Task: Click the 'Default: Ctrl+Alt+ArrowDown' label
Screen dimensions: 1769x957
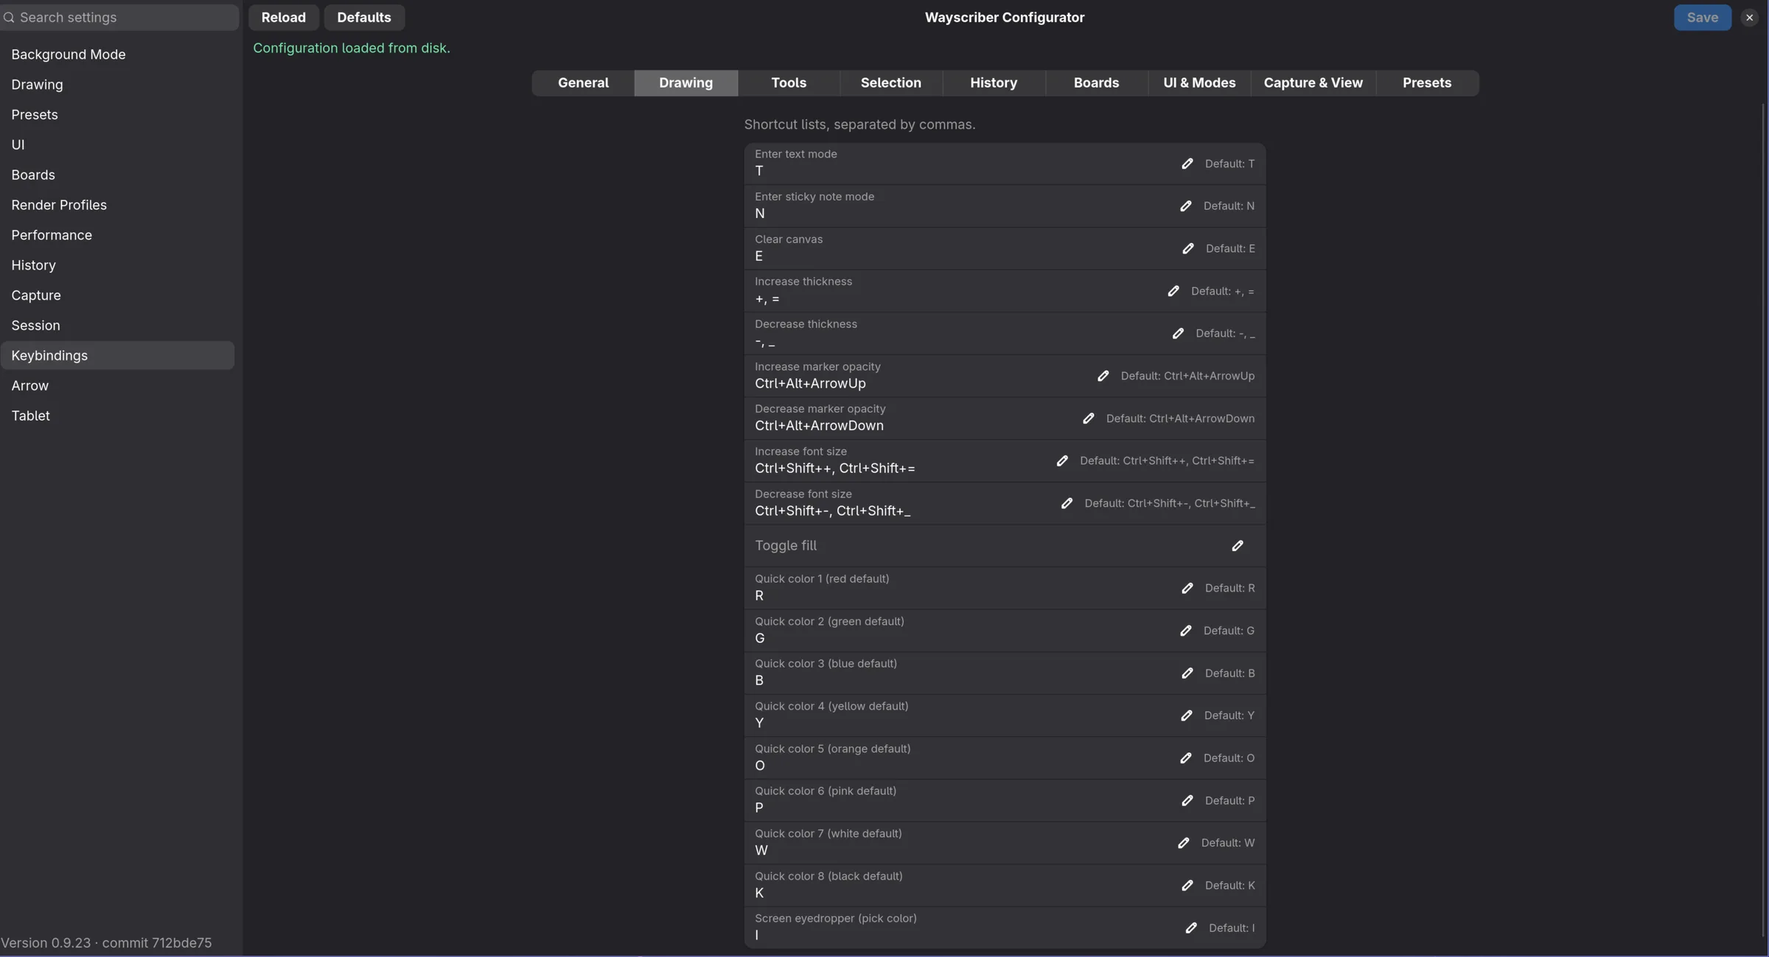Action: pyautogui.click(x=1180, y=418)
